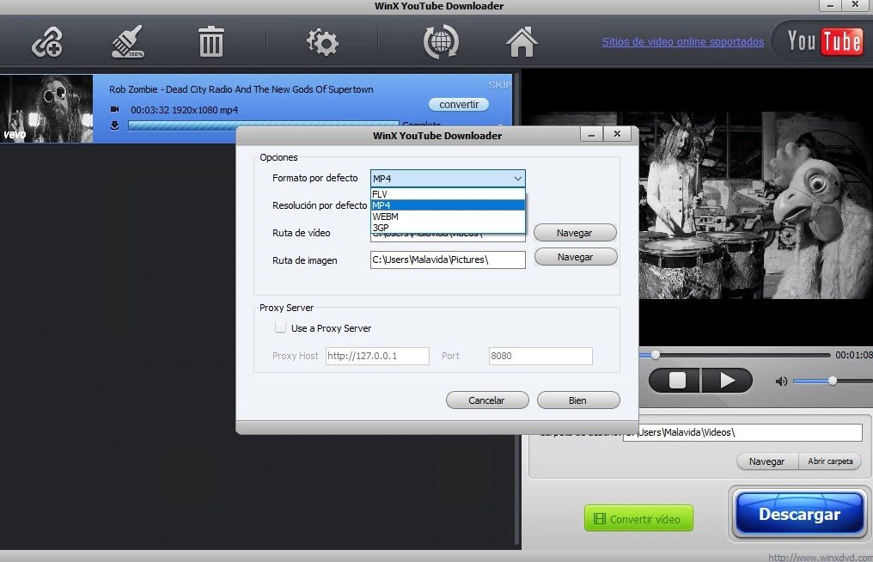Click the convertir button on the download item

(x=459, y=105)
